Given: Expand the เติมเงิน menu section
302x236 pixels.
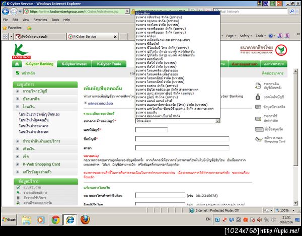Looking at the screenshot, I should point(17,149).
